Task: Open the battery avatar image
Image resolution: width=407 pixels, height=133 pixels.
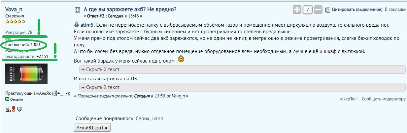Action: pyautogui.click(x=26, y=74)
